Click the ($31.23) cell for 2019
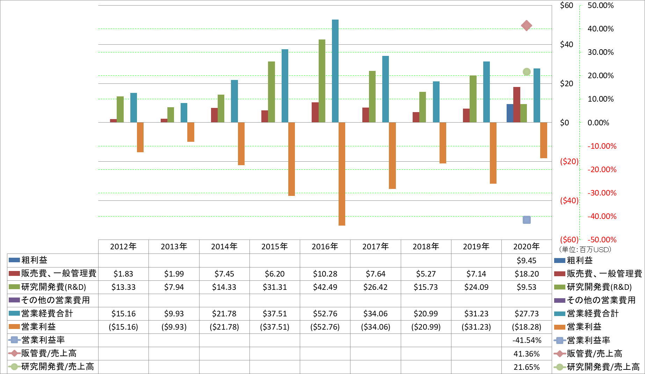Screen dimensions: 645x374 tap(476, 327)
